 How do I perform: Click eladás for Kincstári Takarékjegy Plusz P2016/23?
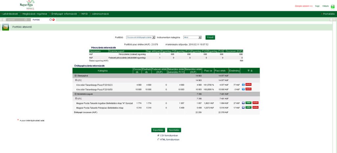(x=248, y=85)
